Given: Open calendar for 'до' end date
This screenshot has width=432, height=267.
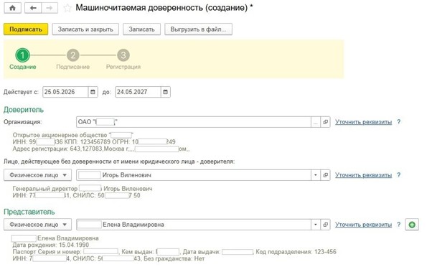Looking at the screenshot, I should (x=165, y=92).
